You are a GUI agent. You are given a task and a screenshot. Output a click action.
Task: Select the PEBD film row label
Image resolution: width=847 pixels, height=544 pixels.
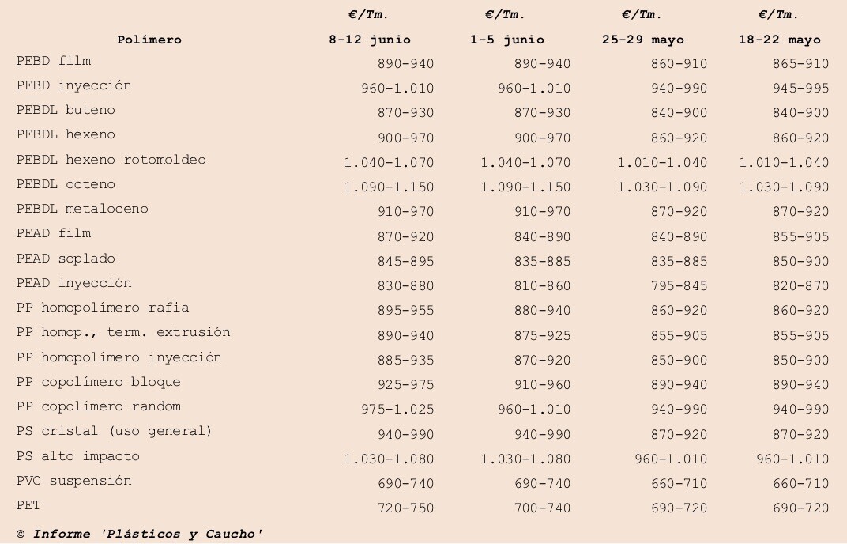tap(54, 61)
